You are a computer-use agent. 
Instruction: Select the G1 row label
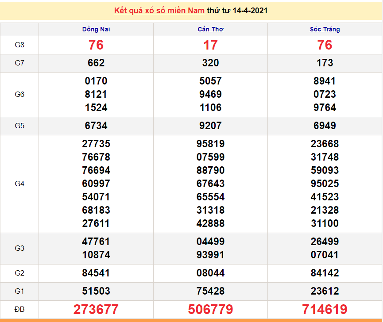point(19,291)
